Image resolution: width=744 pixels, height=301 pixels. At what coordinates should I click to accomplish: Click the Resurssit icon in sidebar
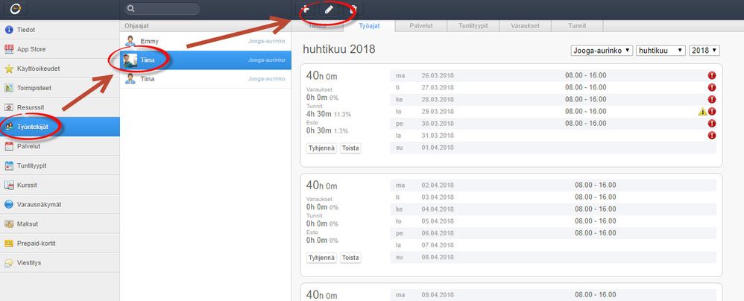pyautogui.click(x=8, y=107)
